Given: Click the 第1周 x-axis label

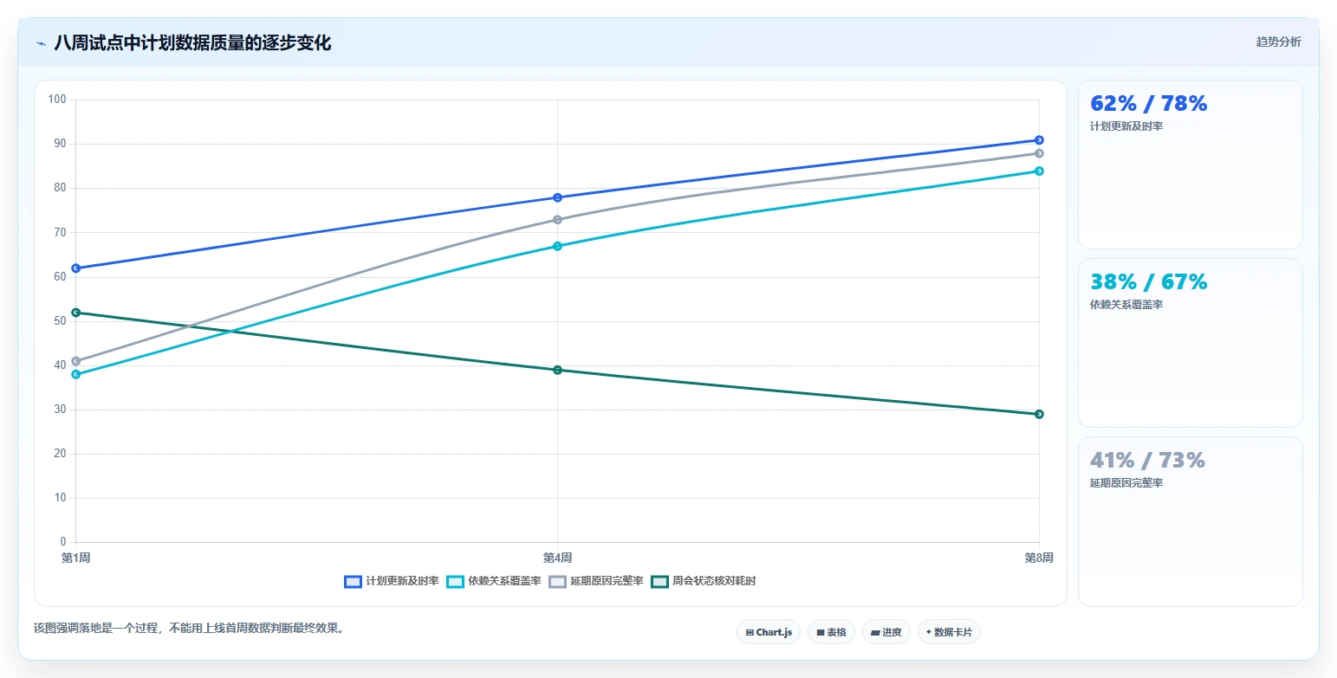Looking at the screenshot, I should pos(76,558).
